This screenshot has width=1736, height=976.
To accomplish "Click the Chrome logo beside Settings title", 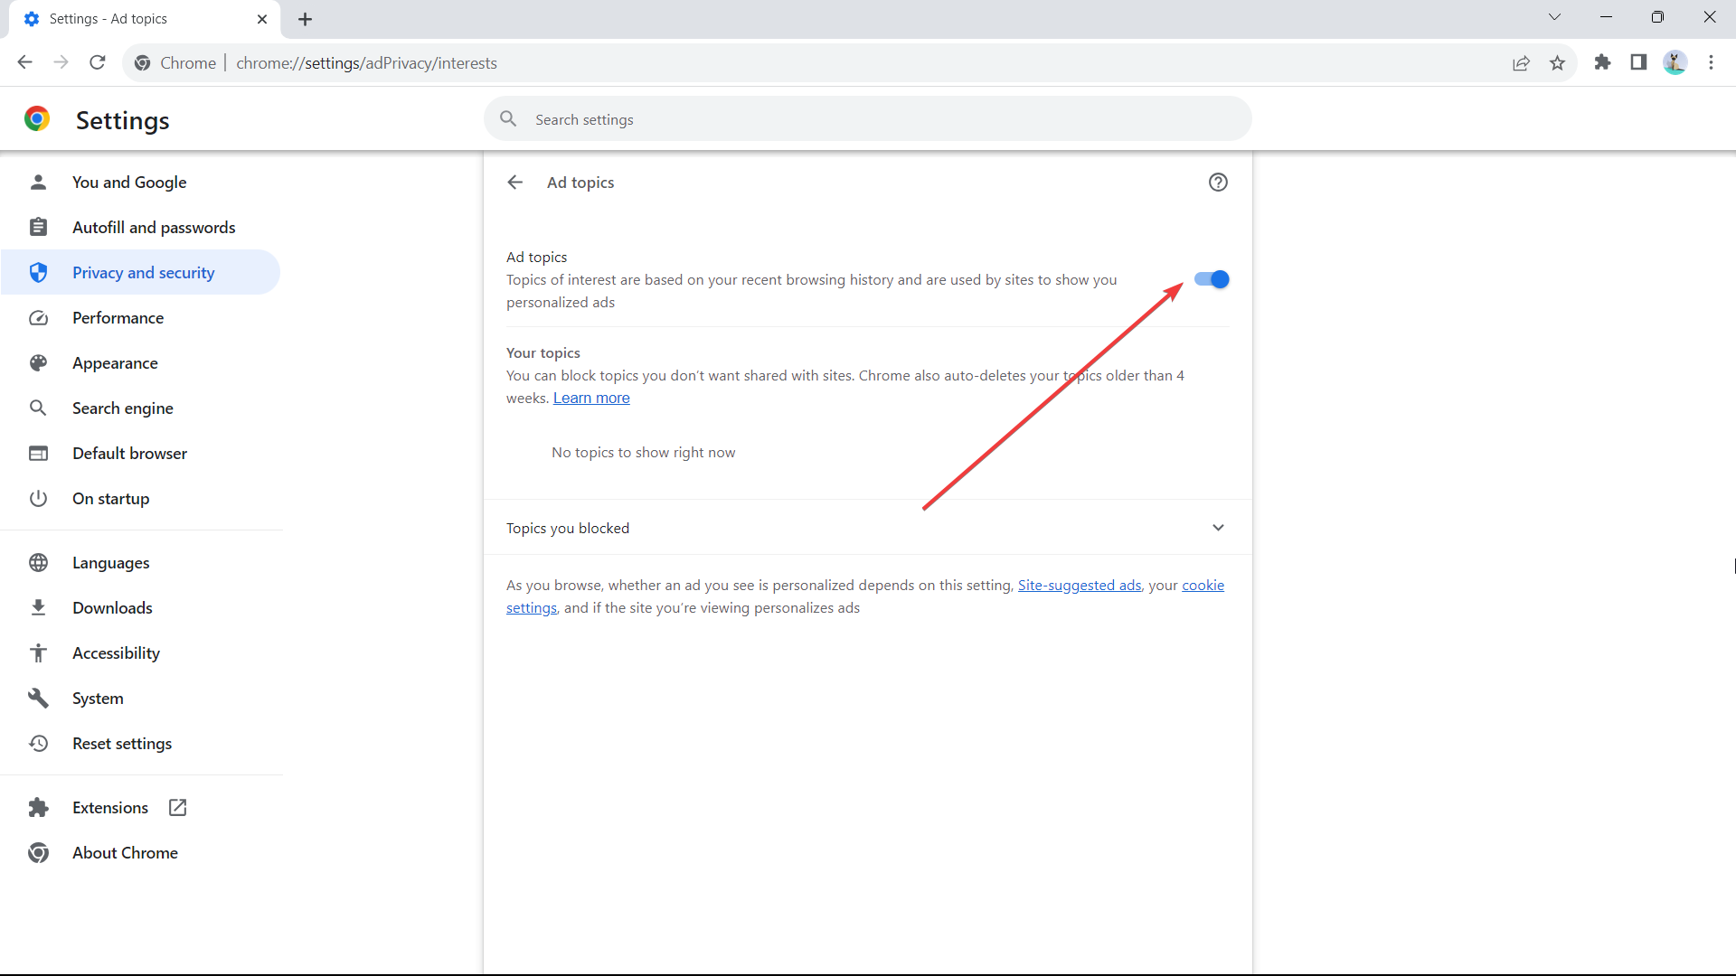I will pyautogui.click(x=37, y=118).
